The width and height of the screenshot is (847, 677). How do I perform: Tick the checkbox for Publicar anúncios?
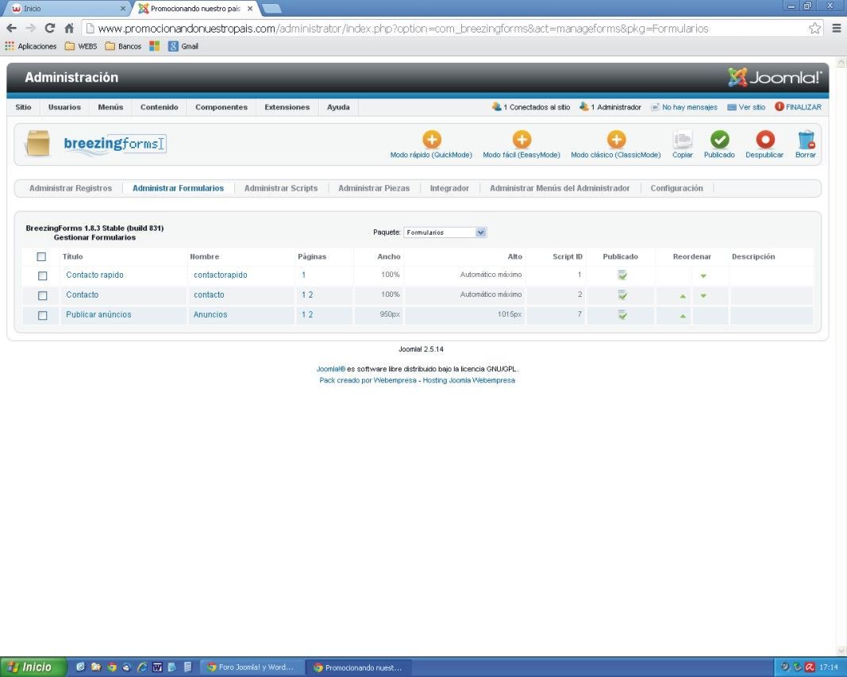(42, 316)
